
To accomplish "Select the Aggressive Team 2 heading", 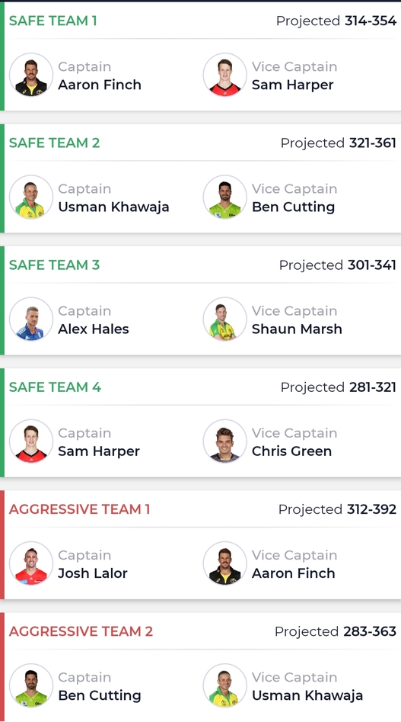I will click(x=81, y=631).
